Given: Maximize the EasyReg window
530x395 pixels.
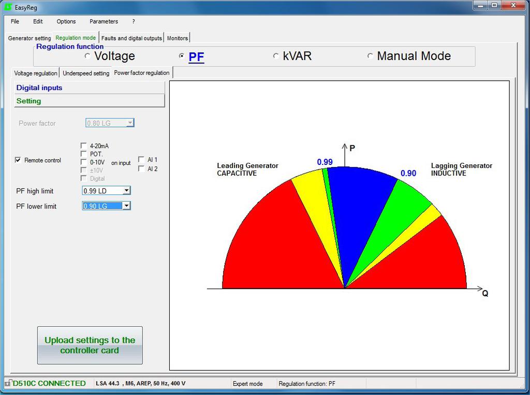Looking at the screenshot, I should [x=494, y=5].
